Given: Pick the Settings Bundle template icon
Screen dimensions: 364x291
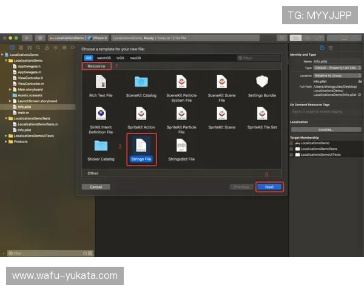Looking at the screenshot, I should (262, 82).
